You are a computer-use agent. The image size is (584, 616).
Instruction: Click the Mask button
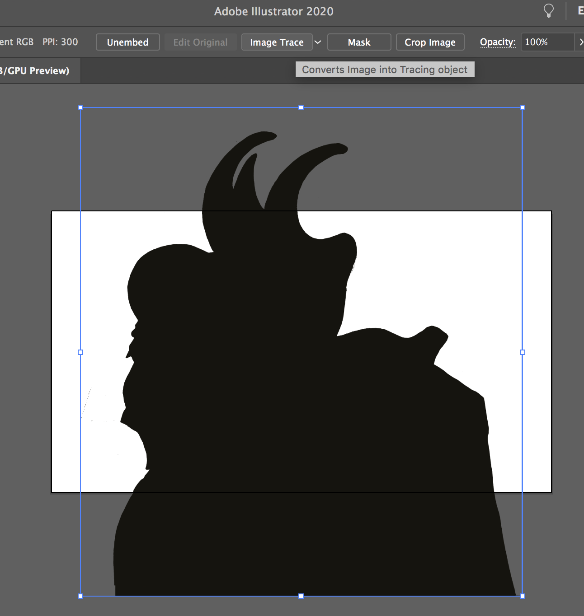(x=359, y=42)
